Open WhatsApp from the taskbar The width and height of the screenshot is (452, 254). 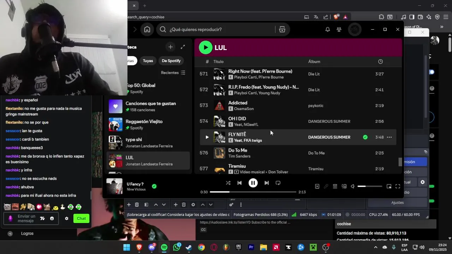177,247
